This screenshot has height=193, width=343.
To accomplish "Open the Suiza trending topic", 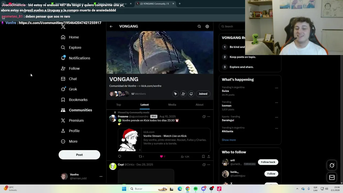I will 225,91.
